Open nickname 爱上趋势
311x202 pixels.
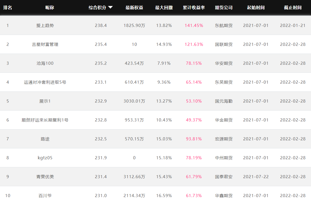pyautogui.click(x=45, y=25)
